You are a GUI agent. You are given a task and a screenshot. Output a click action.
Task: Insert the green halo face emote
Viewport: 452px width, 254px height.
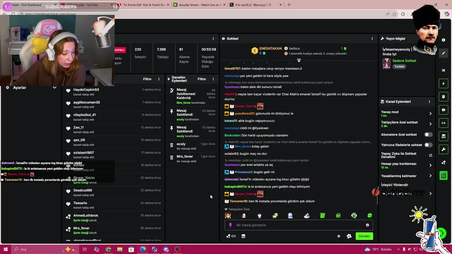pyautogui.click(x=322, y=216)
